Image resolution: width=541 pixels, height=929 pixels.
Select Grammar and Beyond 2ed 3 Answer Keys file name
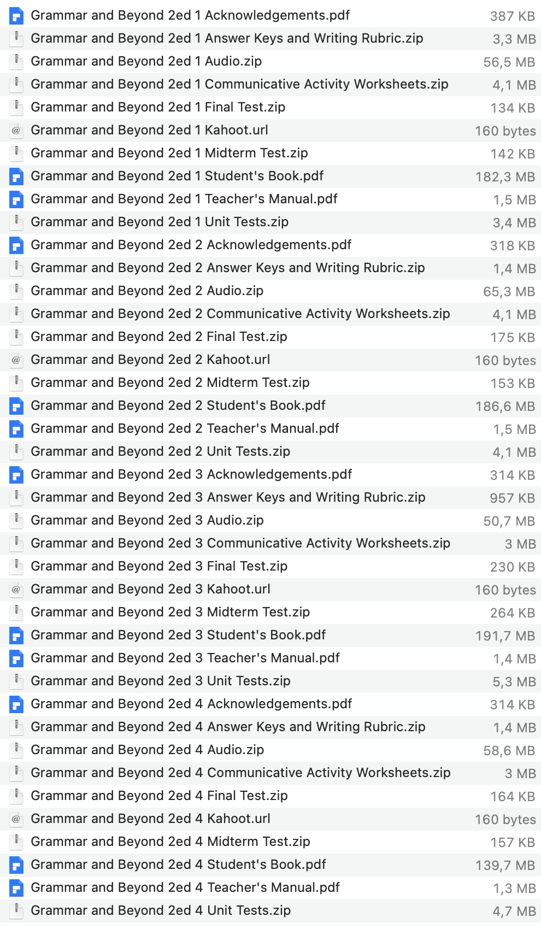(228, 497)
